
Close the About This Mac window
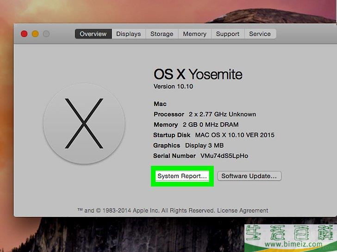pos(24,34)
